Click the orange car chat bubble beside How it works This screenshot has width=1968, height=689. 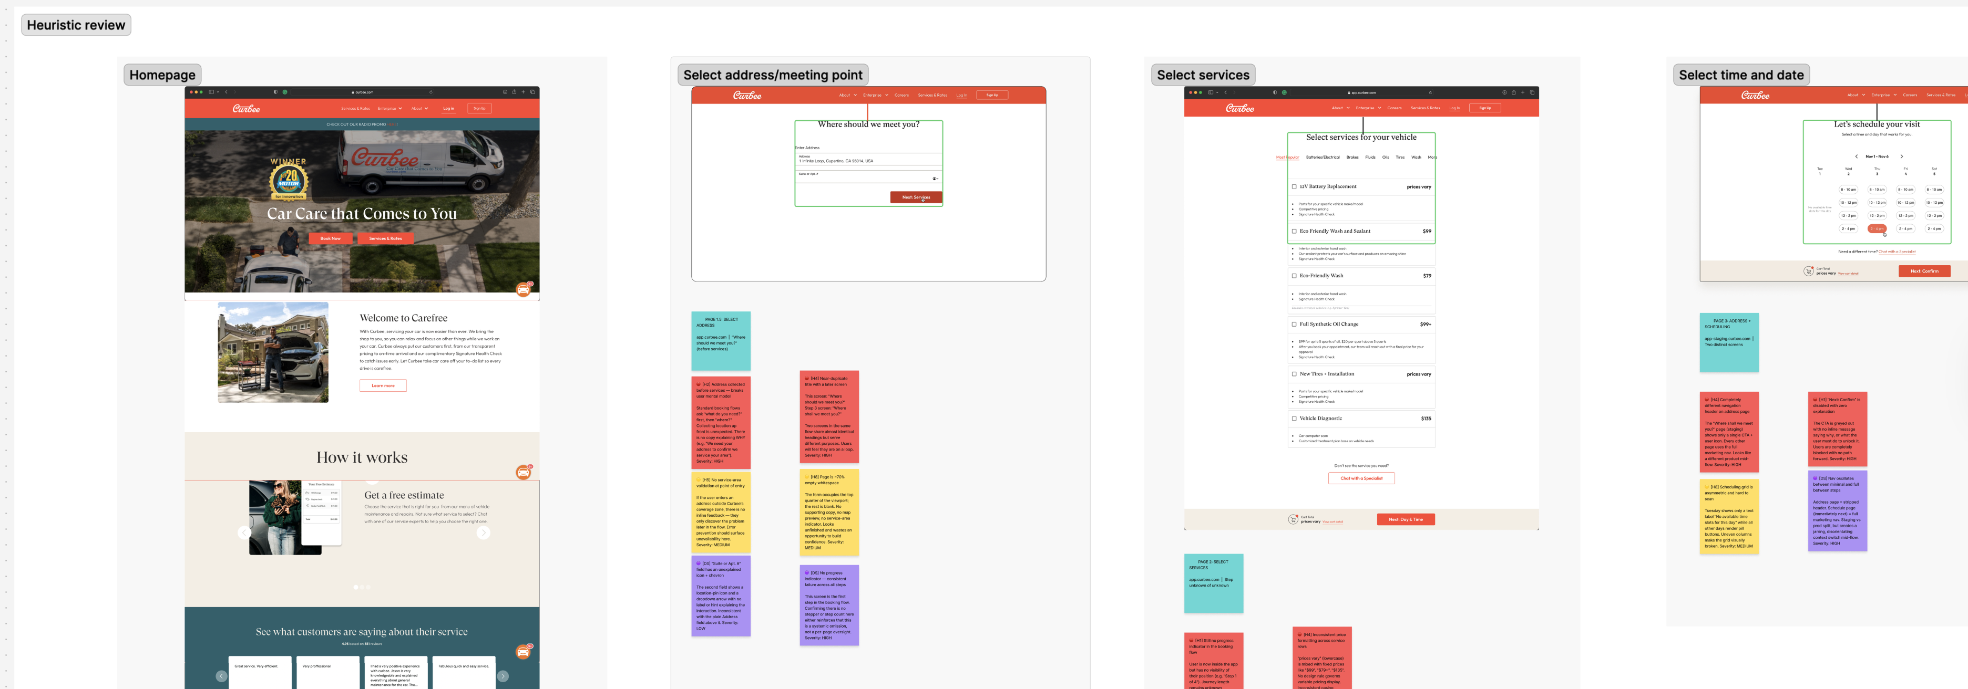[524, 472]
